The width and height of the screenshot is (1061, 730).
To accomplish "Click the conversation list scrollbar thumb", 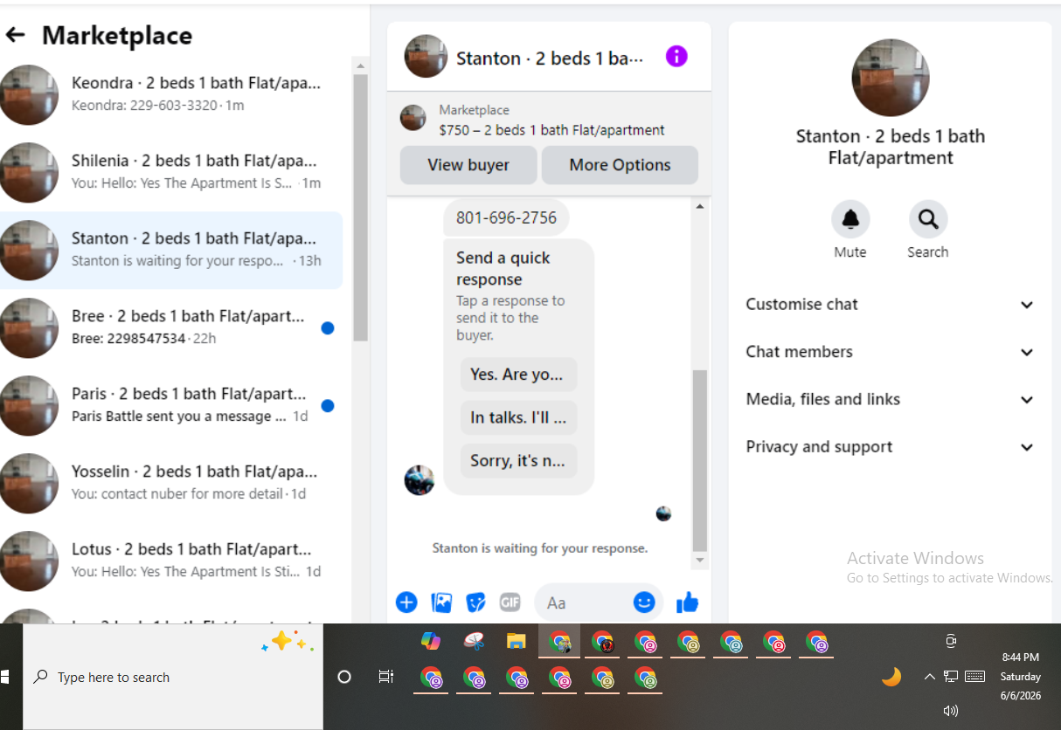I will (360, 208).
